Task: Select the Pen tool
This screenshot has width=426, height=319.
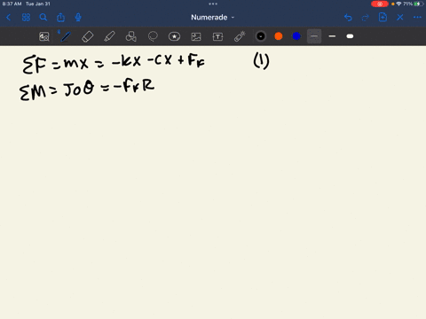Action: [x=66, y=36]
